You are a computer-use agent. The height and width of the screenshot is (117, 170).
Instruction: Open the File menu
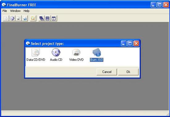[x=5, y=11]
